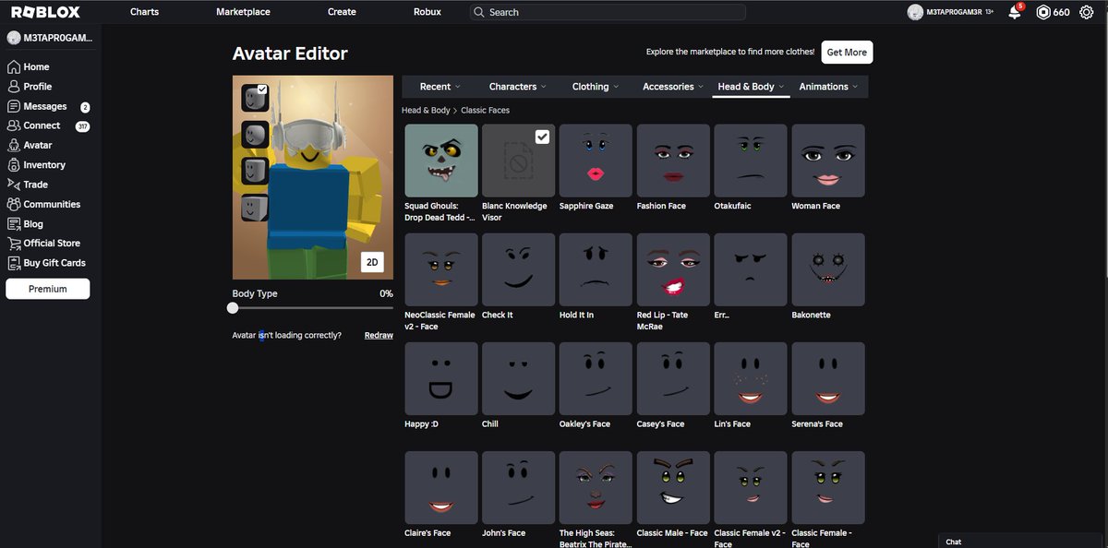This screenshot has width=1108, height=548.
Task: Equip the Err... face
Action: click(x=751, y=269)
